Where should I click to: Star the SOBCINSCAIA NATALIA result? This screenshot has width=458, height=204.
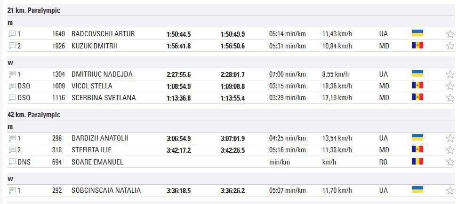450,191
